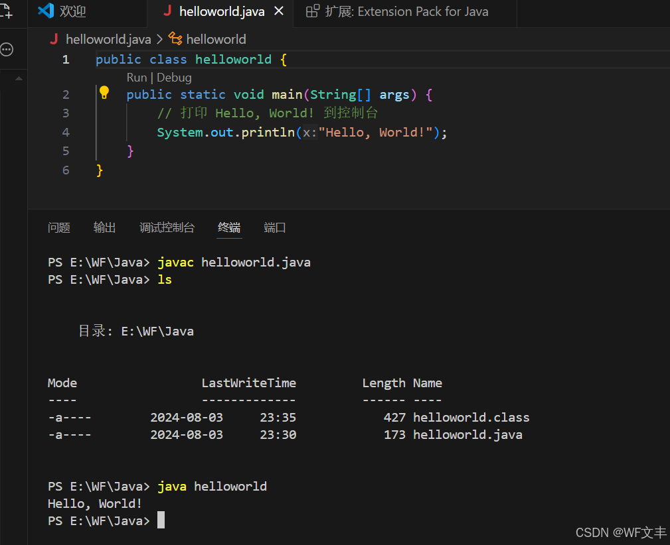
Task: Click the helloworld class symbol icon in breadcrumb
Action: [175, 39]
